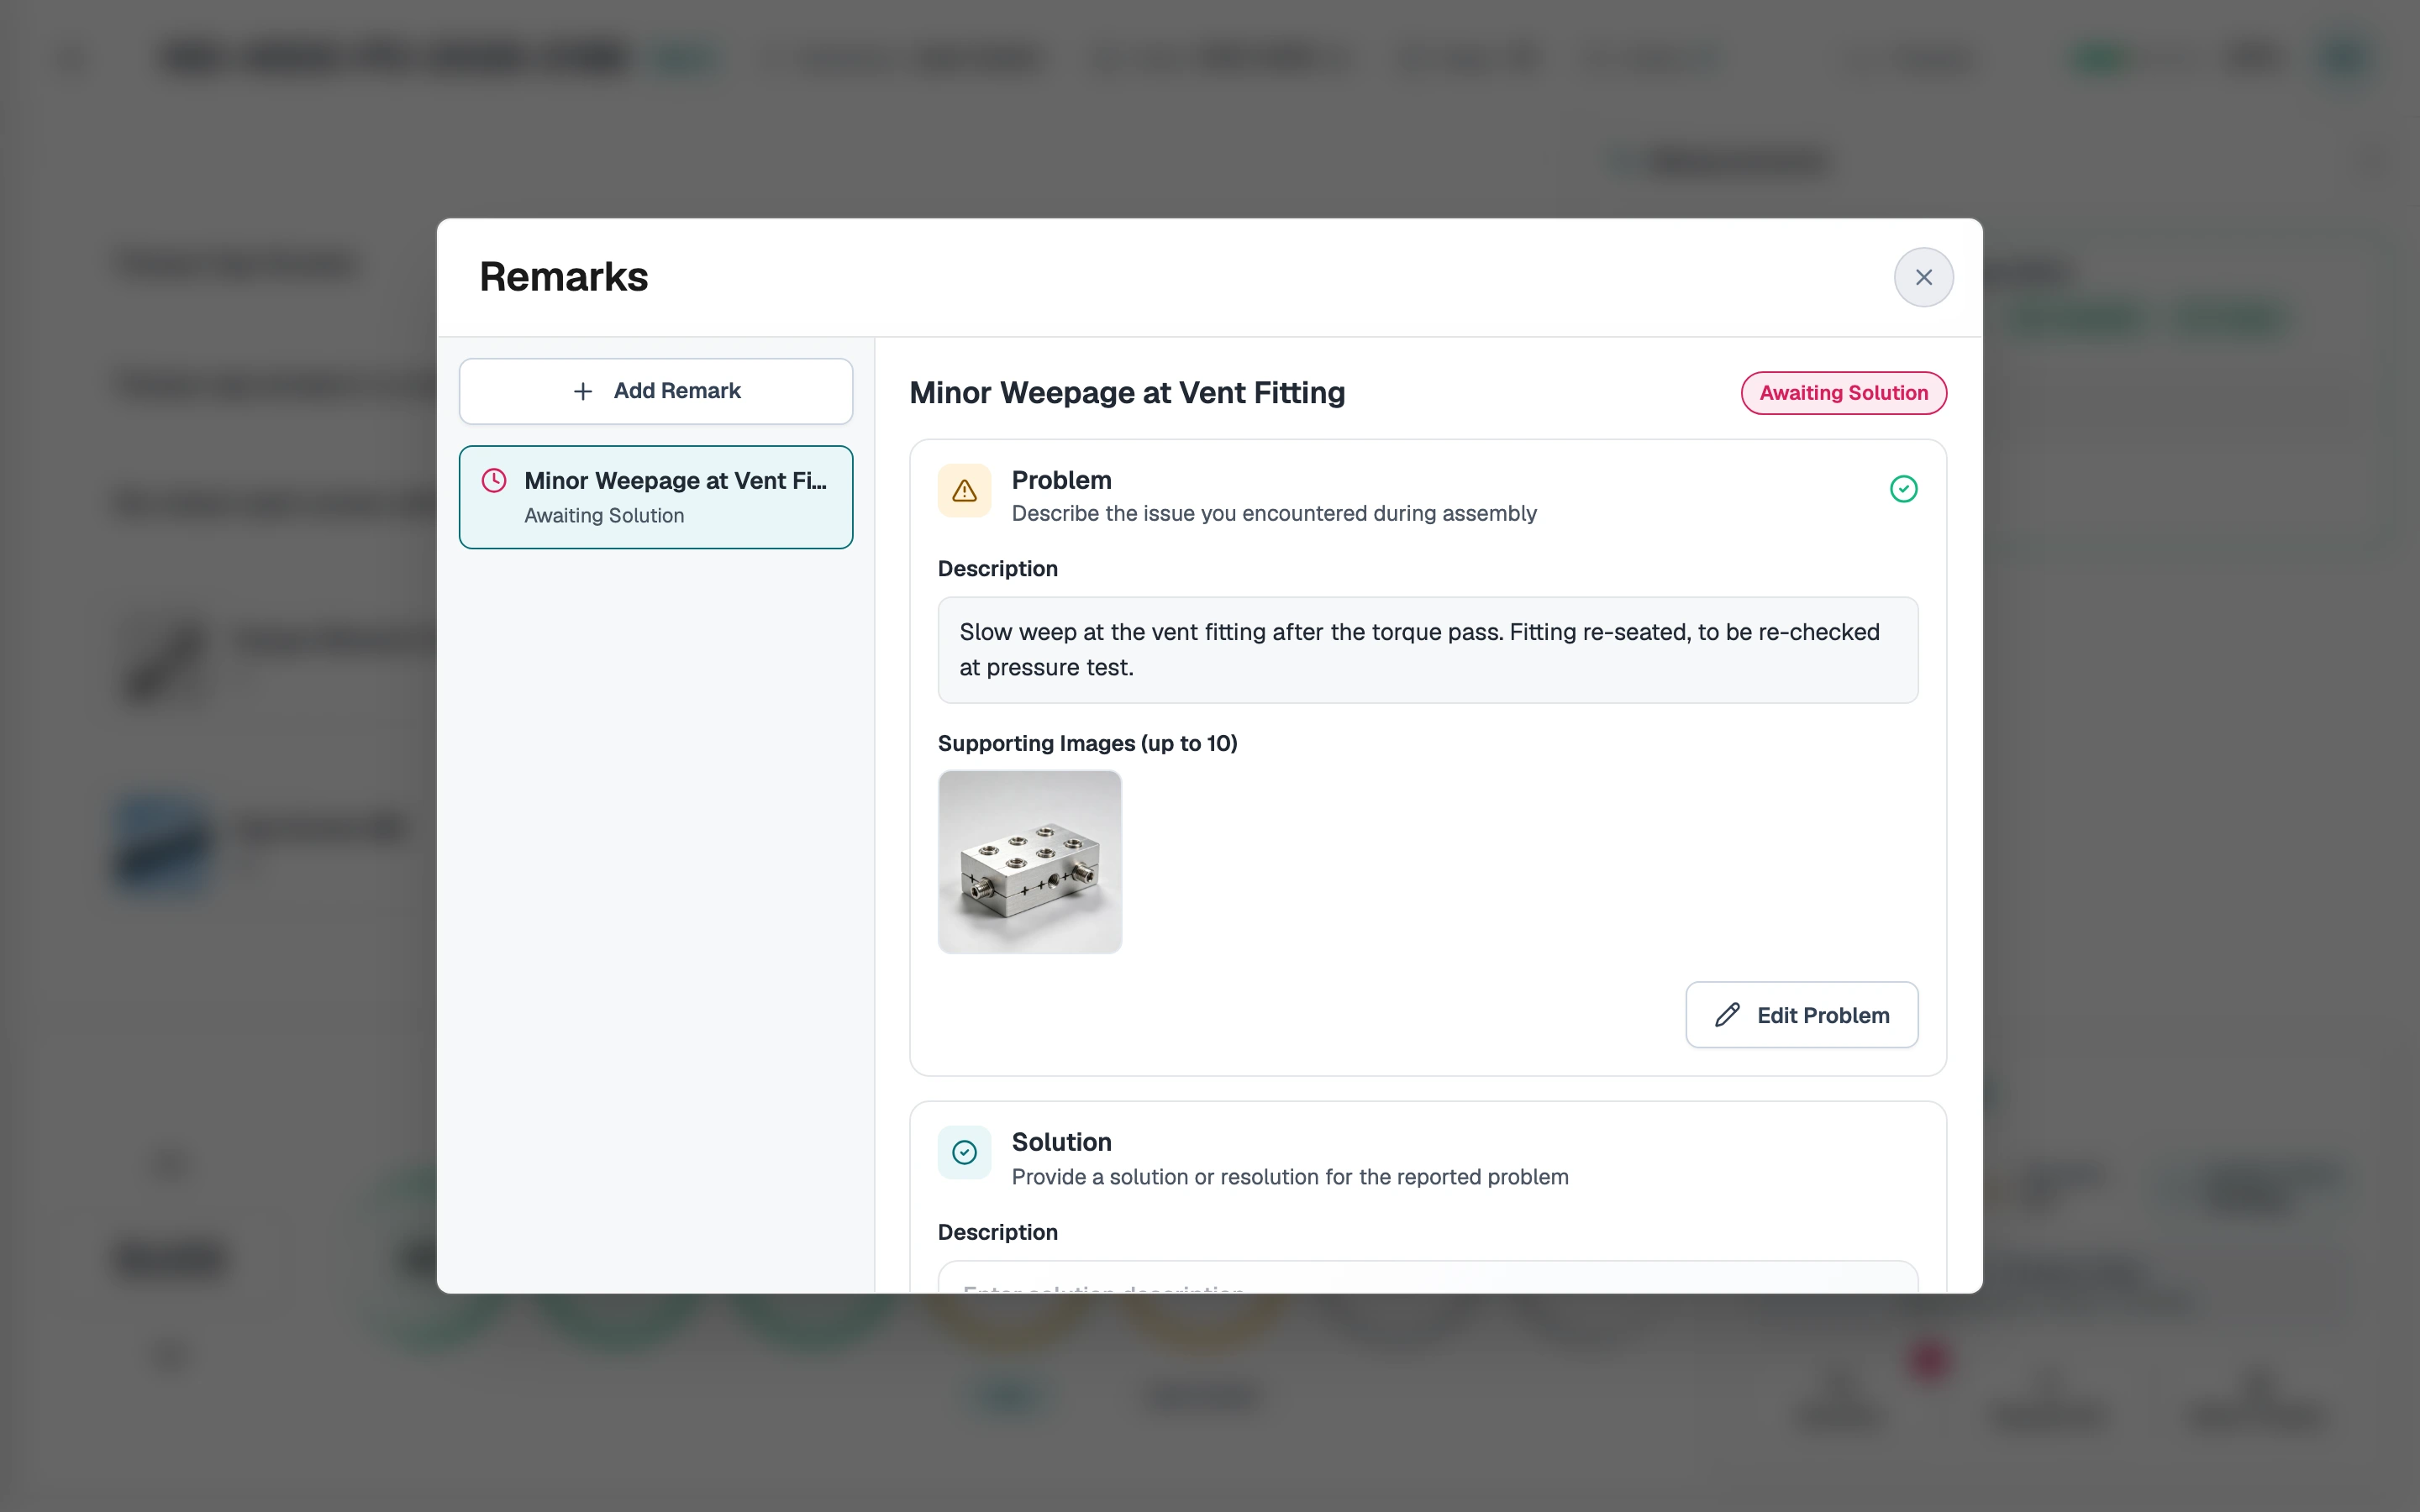Click the Problem section heading
Image resolution: width=2420 pixels, height=1512 pixels.
click(1061, 480)
